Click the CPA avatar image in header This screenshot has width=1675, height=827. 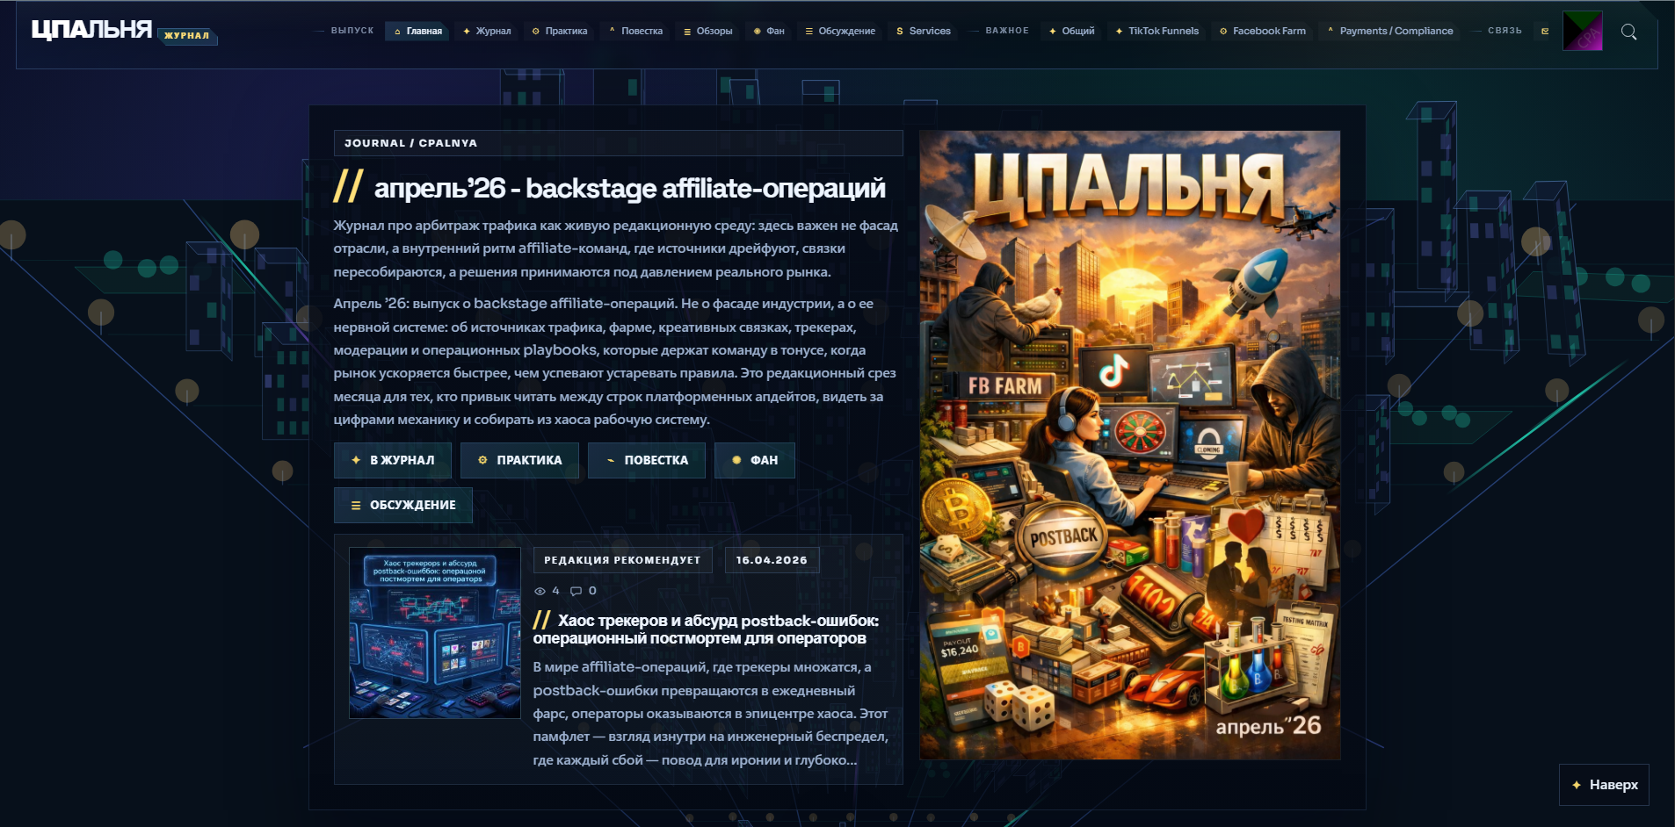(x=1582, y=31)
